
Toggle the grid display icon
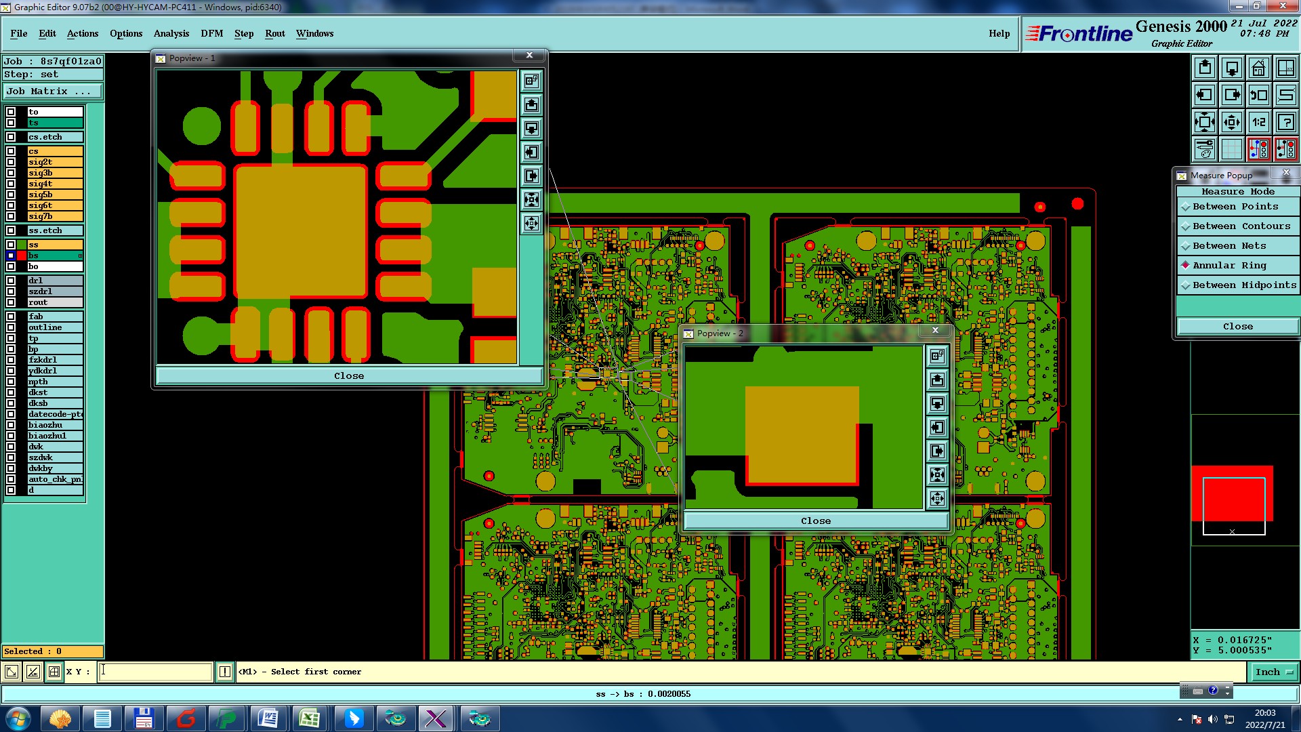1231,149
